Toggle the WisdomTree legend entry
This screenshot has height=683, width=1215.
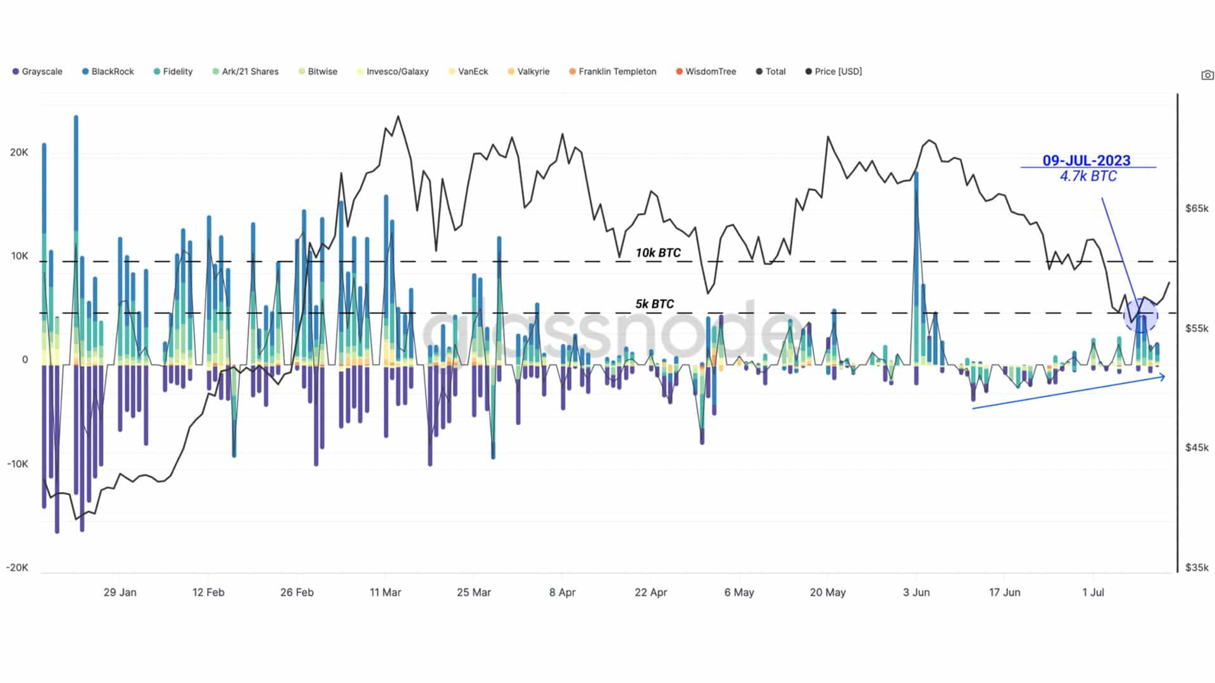tap(706, 71)
